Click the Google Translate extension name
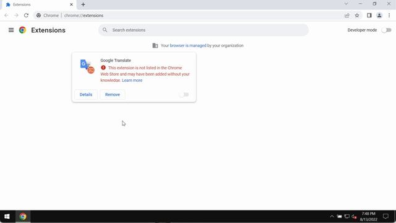The height and width of the screenshot is (223, 396). pyautogui.click(x=116, y=61)
